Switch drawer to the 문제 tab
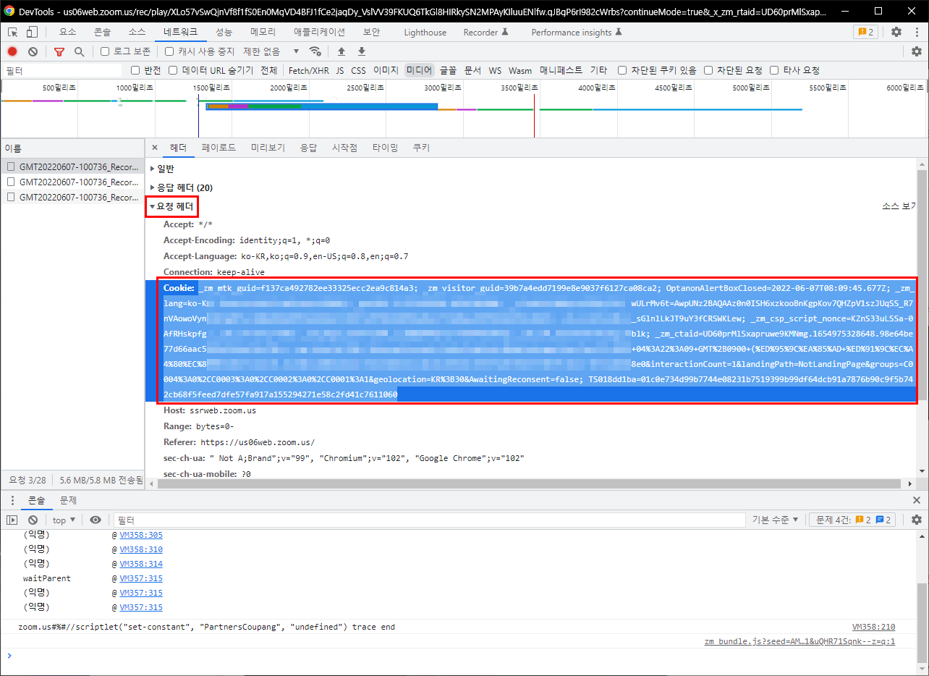929x676 pixels. click(x=69, y=500)
